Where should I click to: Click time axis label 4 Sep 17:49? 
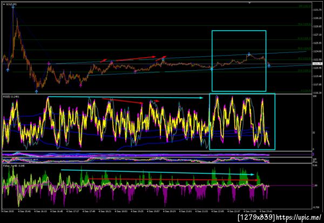click(x=89, y=212)
